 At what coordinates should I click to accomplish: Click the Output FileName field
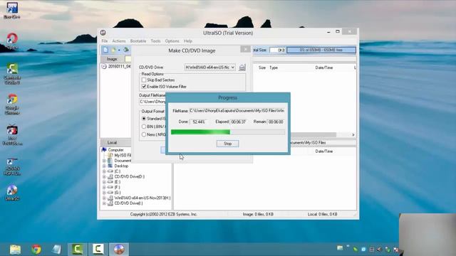point(152,102)
